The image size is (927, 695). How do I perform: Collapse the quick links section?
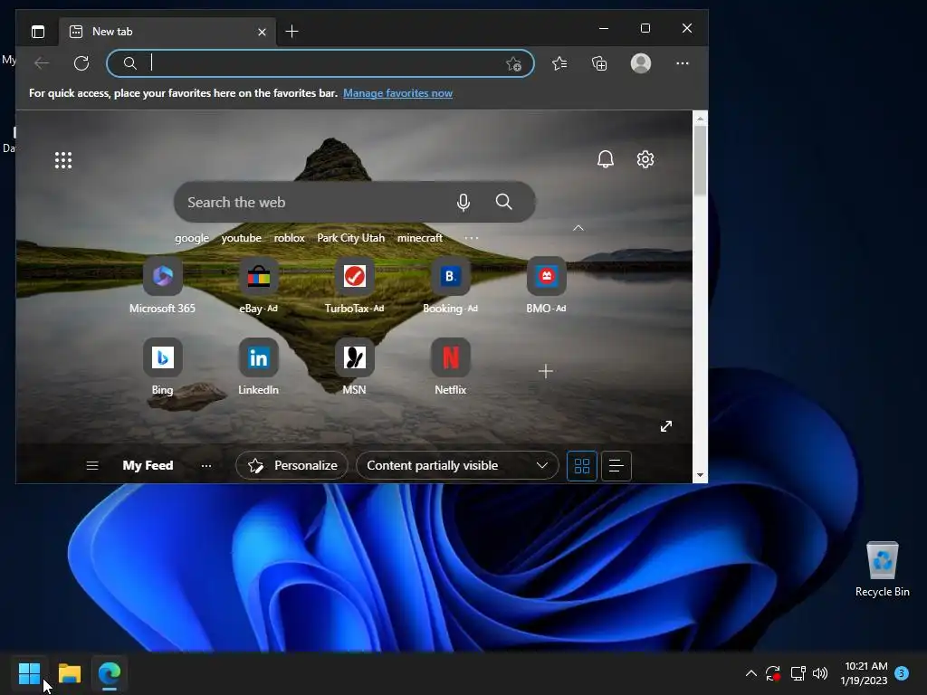(x=578, y=228)
